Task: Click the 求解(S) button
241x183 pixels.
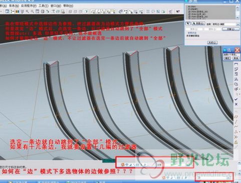Action: [x=231, y=29]
